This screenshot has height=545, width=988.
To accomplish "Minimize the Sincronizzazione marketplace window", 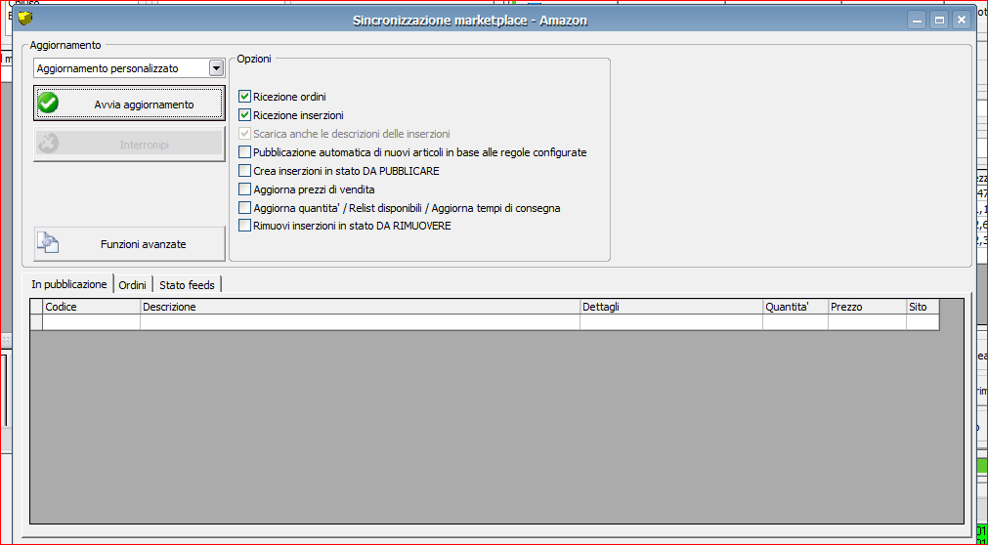I will click(x=917, y=21).
